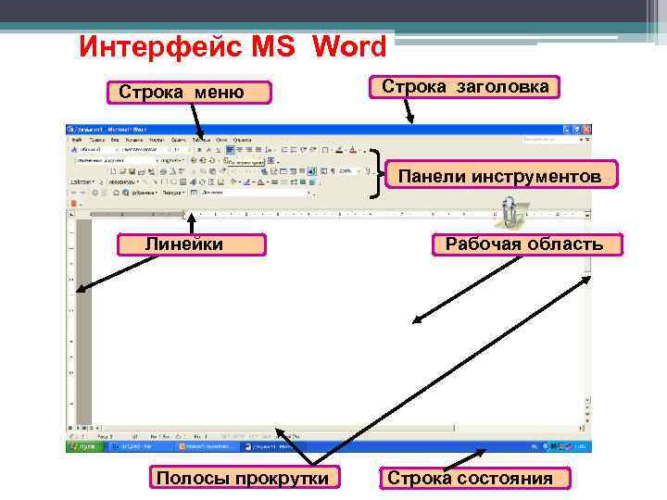
Task: Open the Переход dropdown on Web toolbar
Action: 173,193
